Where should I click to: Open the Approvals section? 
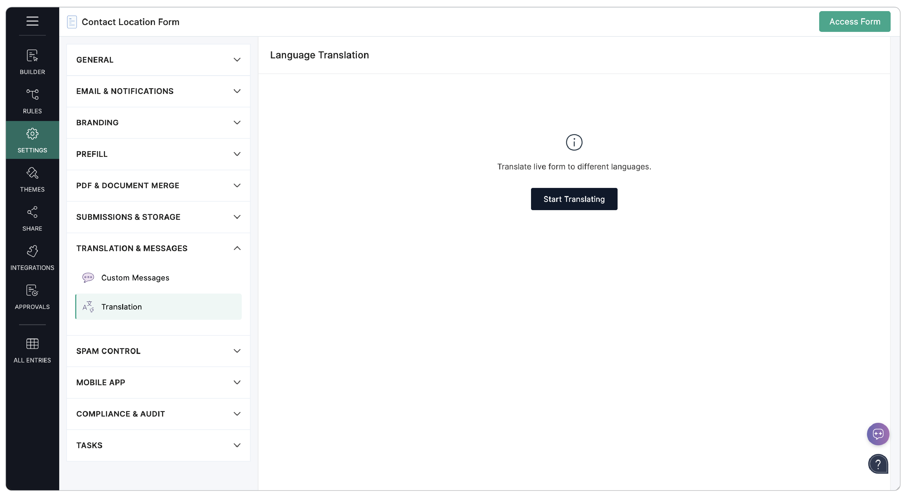pyautogui.click(x=32, y=297)
